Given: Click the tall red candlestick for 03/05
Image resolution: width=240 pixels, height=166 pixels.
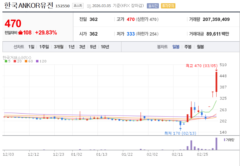Looking at the screenshot, I should click(216, 82).
